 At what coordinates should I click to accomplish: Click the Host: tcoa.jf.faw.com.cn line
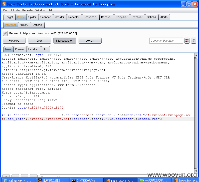26,93
